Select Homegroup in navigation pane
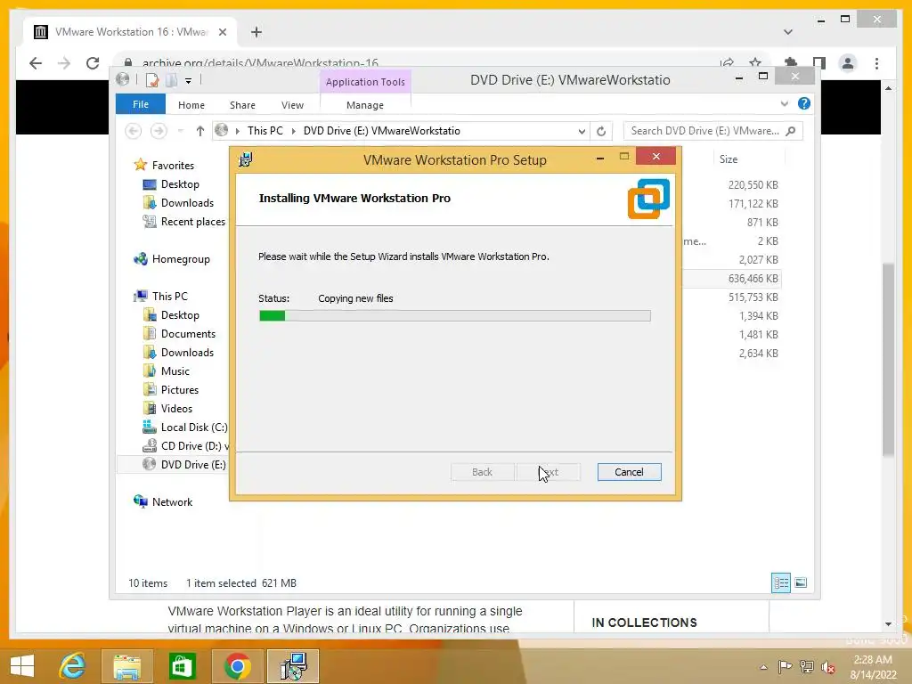Viewport: 912px width, 684px height. (180, 259)
